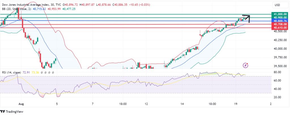Click the 40.00 RSI axis label
The width and height of the screenshot is (290, 115).
click(x=277, y=89)
